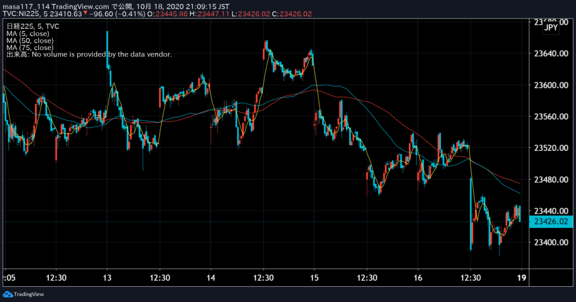Open the TradingView link at bottom left
Viewport: 576px width, 302px height.
click(x=29, y=294)
